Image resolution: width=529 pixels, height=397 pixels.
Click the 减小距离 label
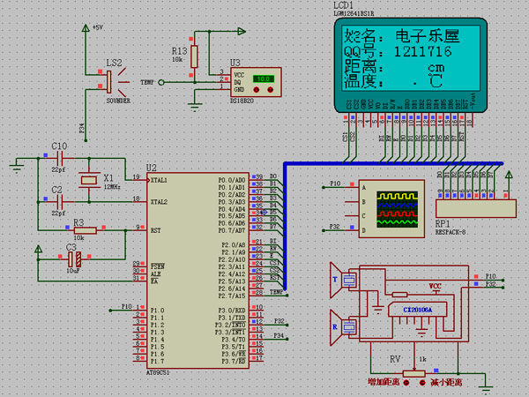(x=446, y=383)
